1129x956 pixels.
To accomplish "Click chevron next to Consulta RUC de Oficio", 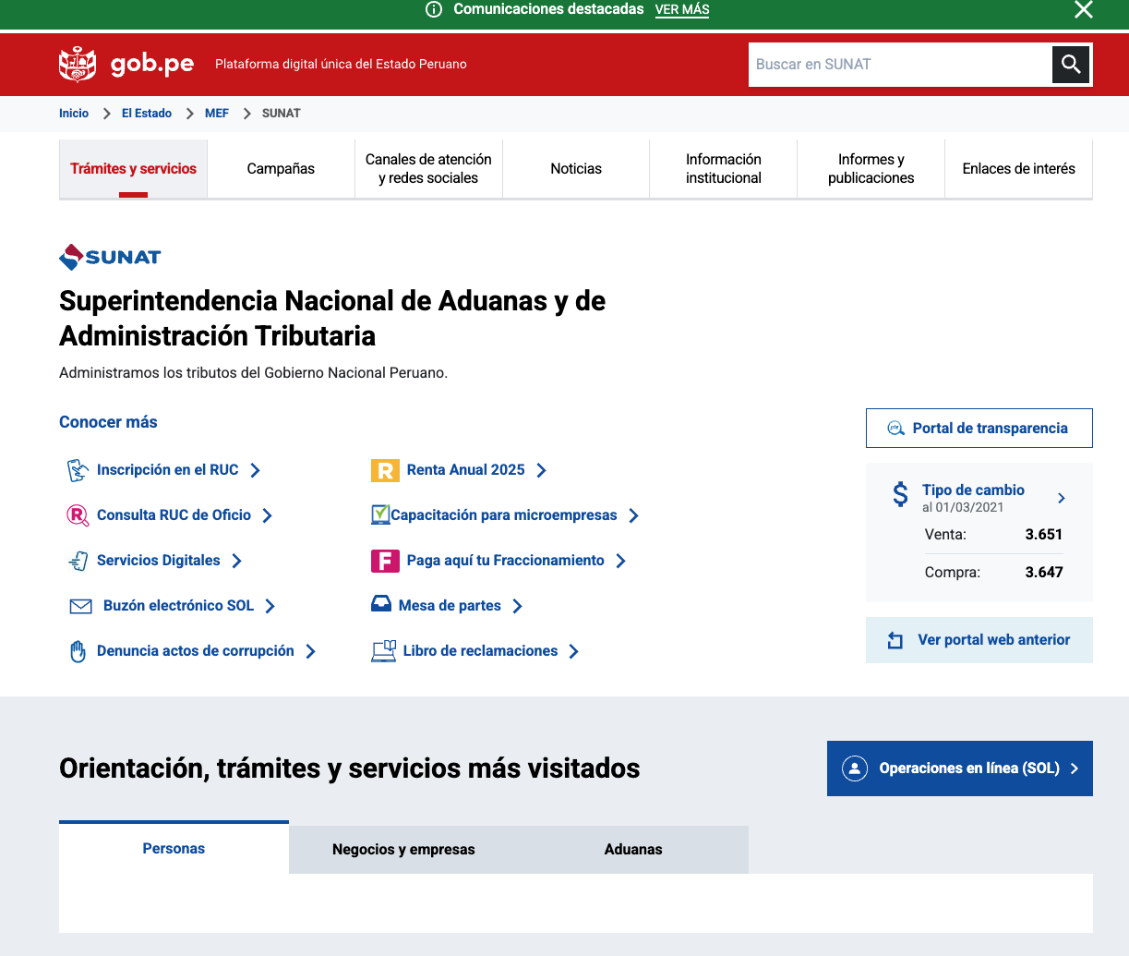I will pos(268,515).
